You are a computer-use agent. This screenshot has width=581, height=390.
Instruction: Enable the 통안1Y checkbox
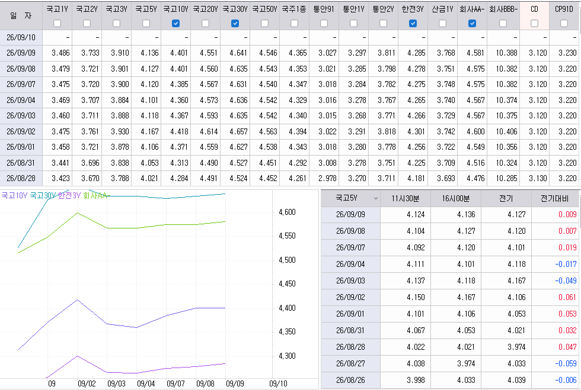(x=353, y=23)
